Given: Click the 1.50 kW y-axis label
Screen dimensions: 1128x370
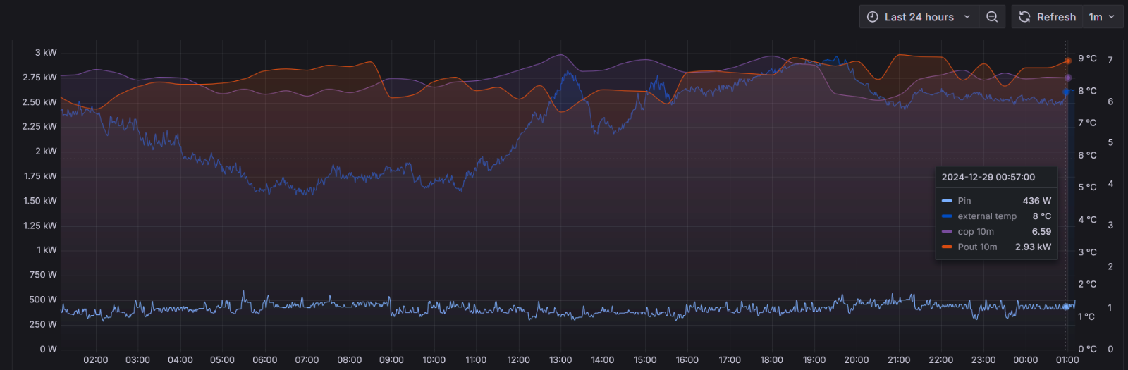Looking at the screenshot, I should coord(40,201).
